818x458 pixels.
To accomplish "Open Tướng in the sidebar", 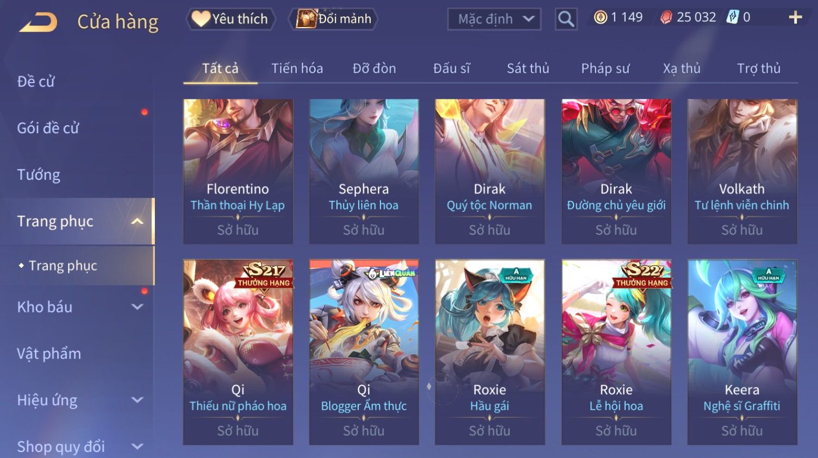I will pyautogui.click(x=39, y=174).
